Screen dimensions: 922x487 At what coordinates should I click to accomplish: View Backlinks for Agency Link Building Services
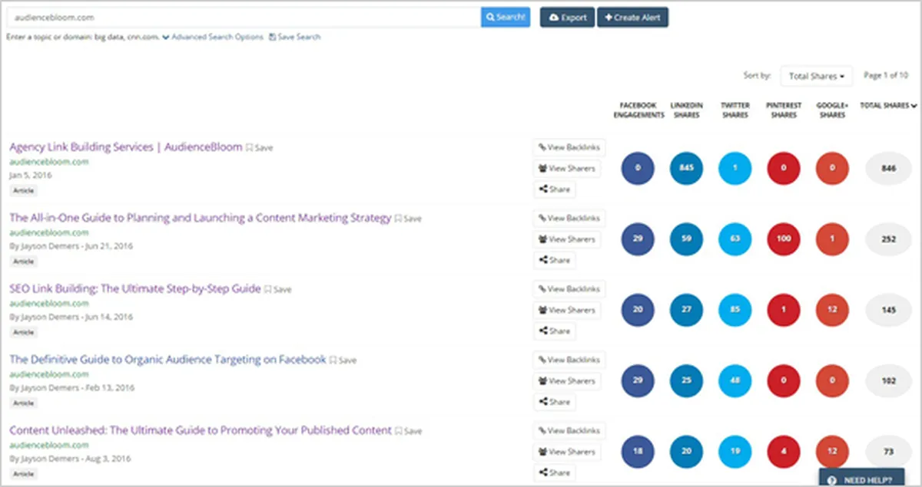coord(569,147)
